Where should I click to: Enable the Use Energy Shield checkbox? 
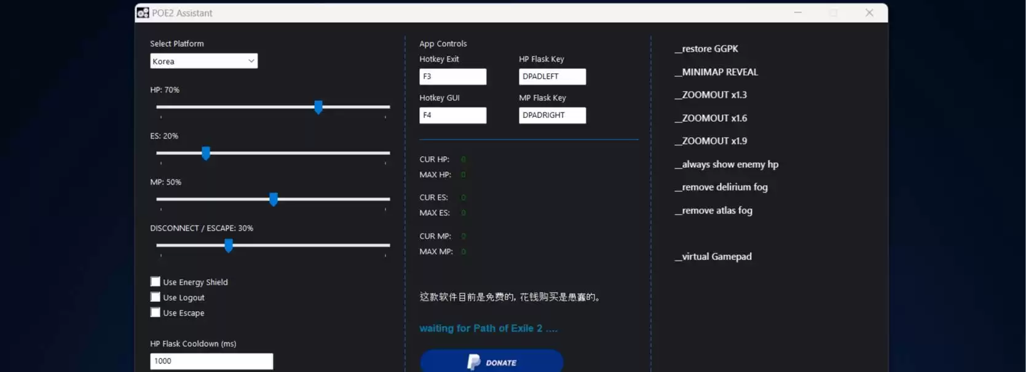pos(156,282)
